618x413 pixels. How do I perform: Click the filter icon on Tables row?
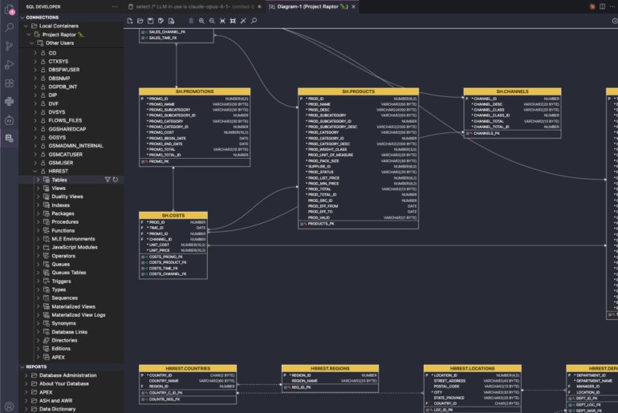(x=108, y=180)
